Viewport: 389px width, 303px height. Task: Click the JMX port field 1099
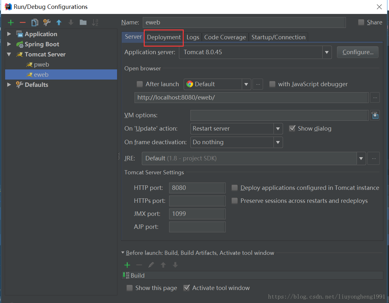pos(197,214)
